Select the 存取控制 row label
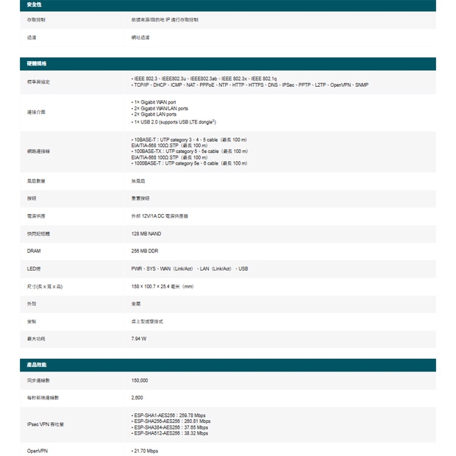 (36, 20)
